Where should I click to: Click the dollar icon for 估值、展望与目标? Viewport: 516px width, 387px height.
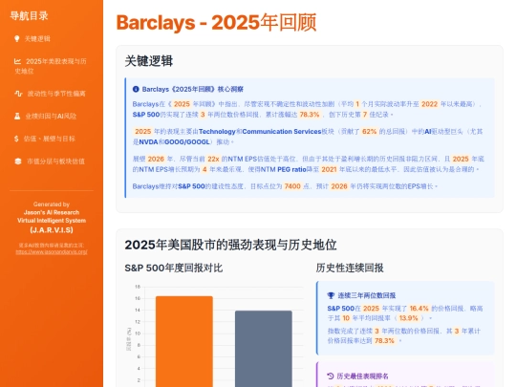pyautogui.click(x=16, y=139)
